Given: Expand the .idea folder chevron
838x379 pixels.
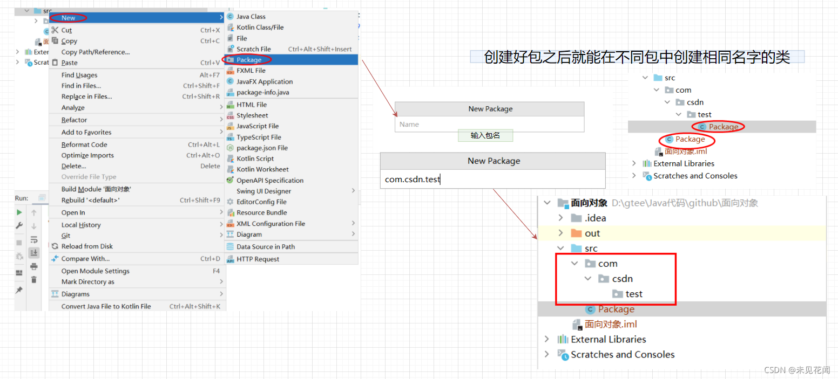Looking at the screenshot, I should click(x=560, y=218).
